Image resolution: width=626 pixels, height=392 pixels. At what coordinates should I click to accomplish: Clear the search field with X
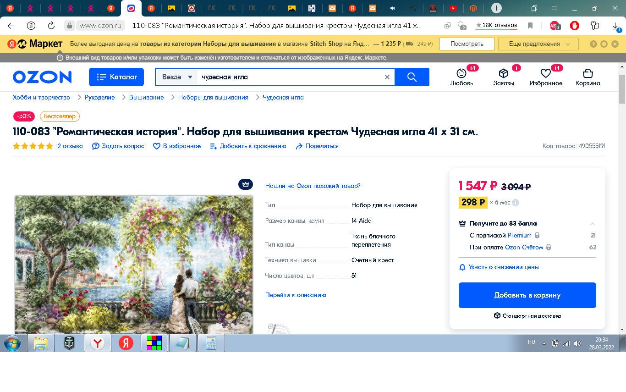coord(387,77)
